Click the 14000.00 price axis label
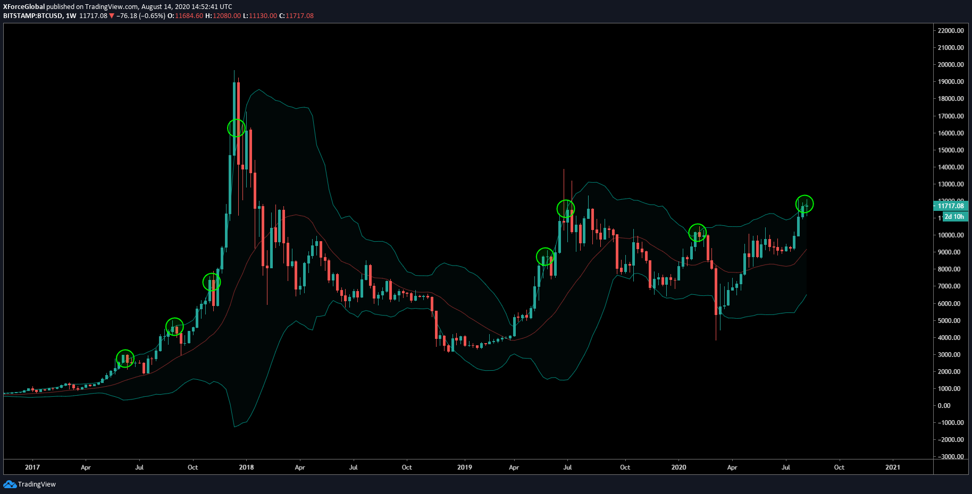972x494 pixels. coord(951,167)
